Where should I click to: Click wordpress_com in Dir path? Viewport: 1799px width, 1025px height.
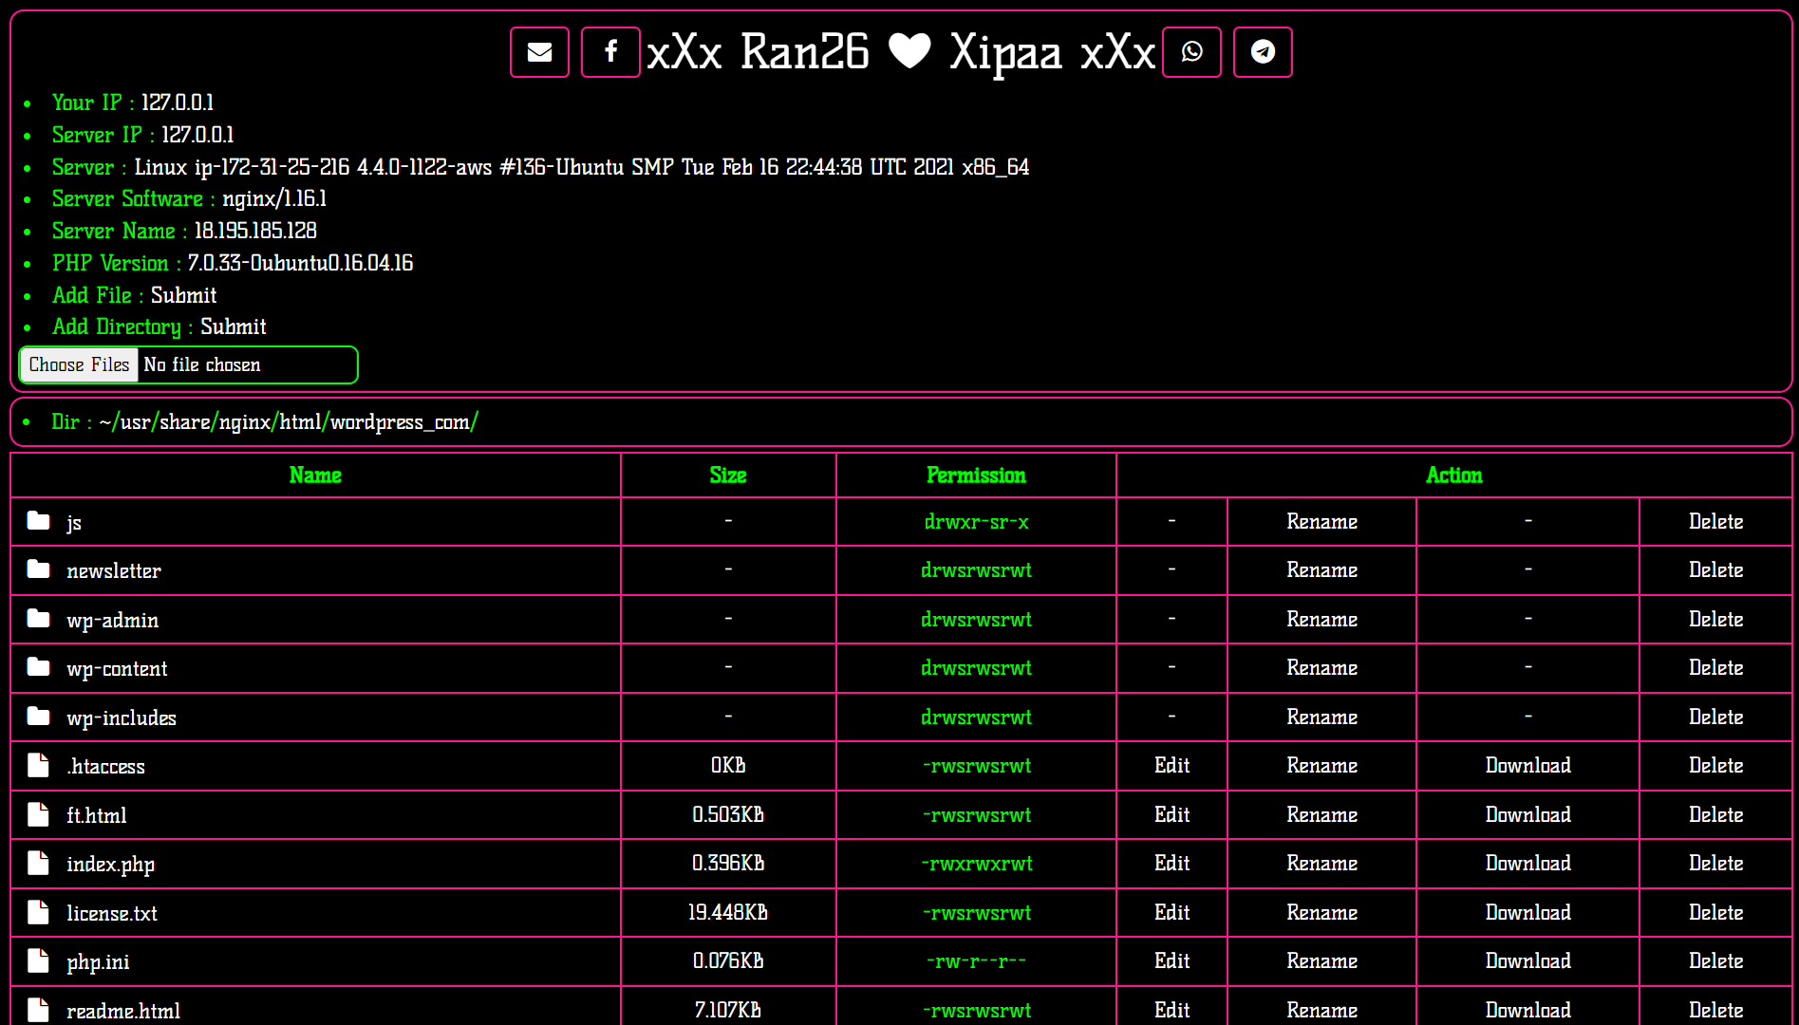click(400, 423)
